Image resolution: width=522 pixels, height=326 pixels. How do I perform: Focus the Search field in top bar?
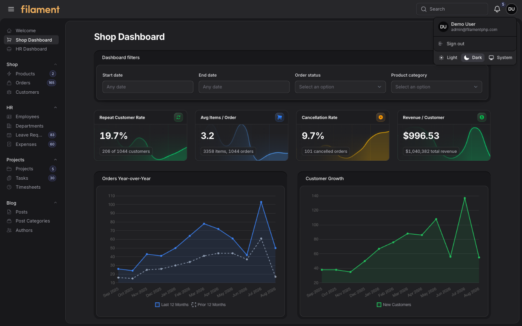coord(452,9)
